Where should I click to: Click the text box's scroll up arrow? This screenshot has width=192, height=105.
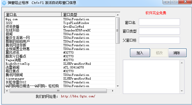click(x=182, y=63)
